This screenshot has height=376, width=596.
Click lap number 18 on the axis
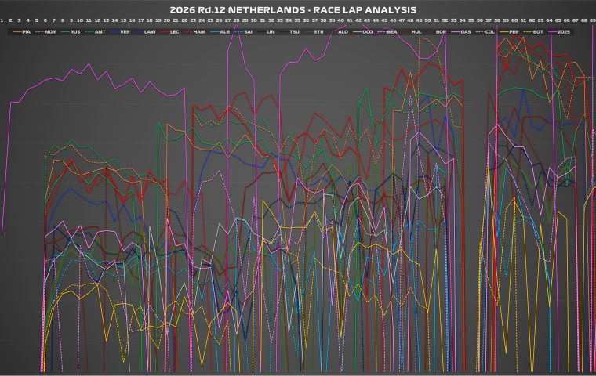point(150,20)
